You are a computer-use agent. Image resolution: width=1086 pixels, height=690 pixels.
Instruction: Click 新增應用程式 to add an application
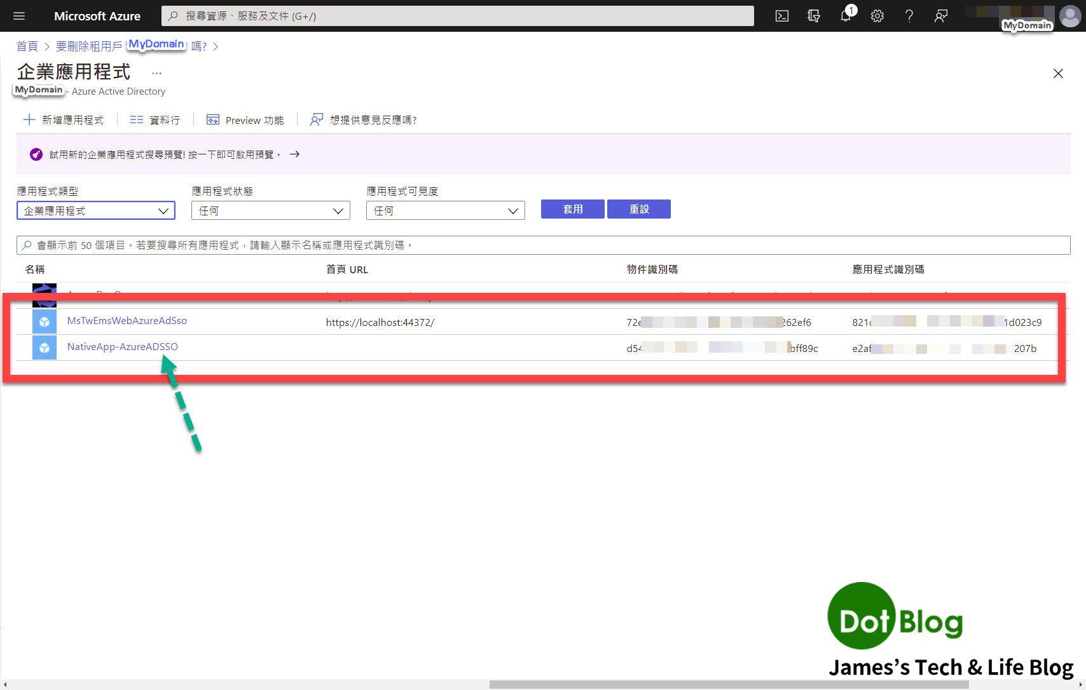click(x=64, y=119)
